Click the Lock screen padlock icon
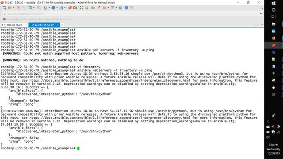 coord(87,8)
